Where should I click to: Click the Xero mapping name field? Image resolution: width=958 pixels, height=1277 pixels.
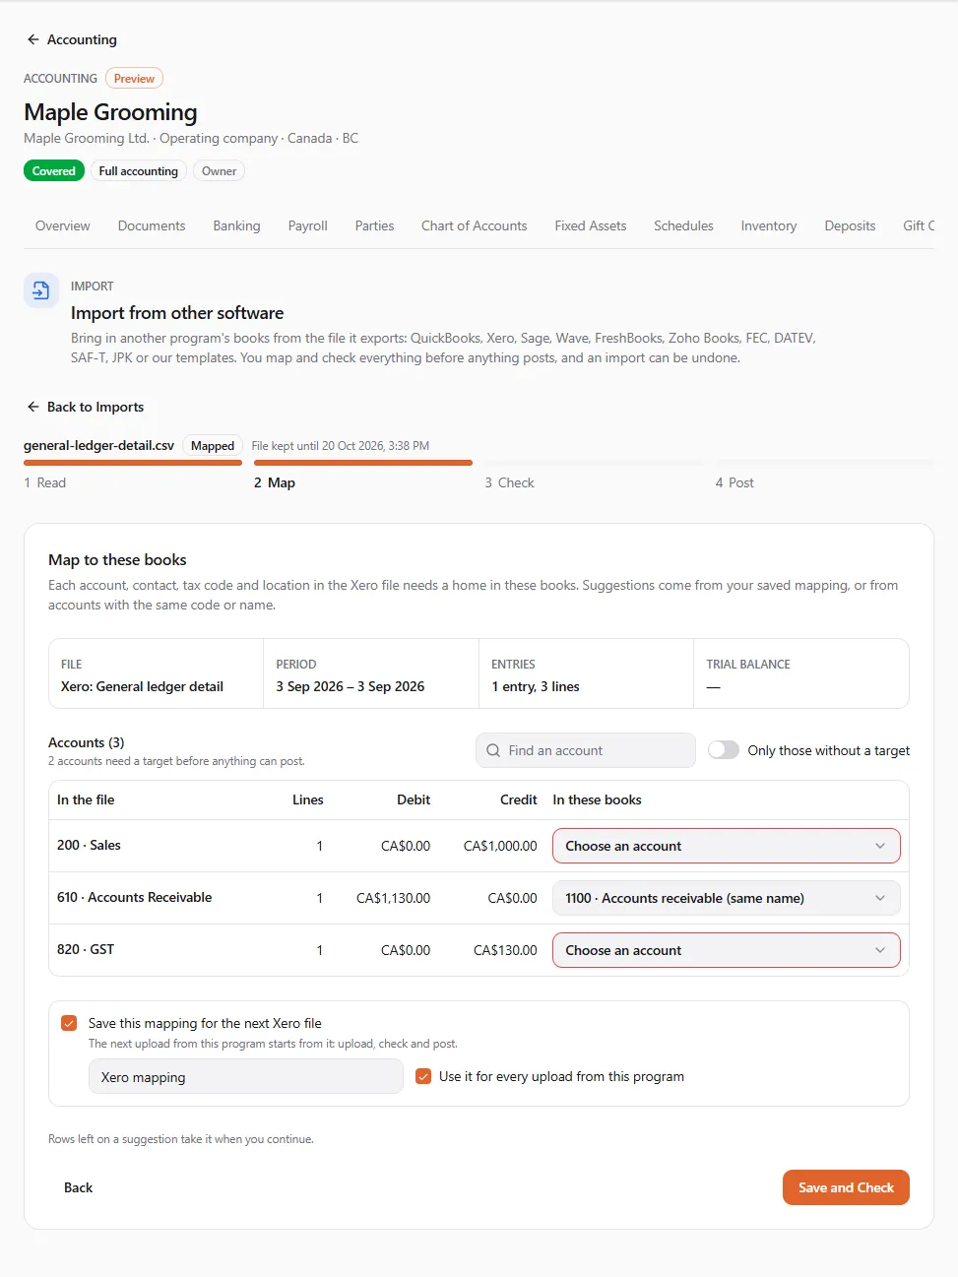pos(246,1076)
